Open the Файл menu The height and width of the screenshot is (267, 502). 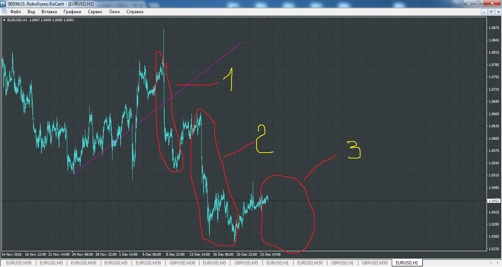(x=15, y=12)
